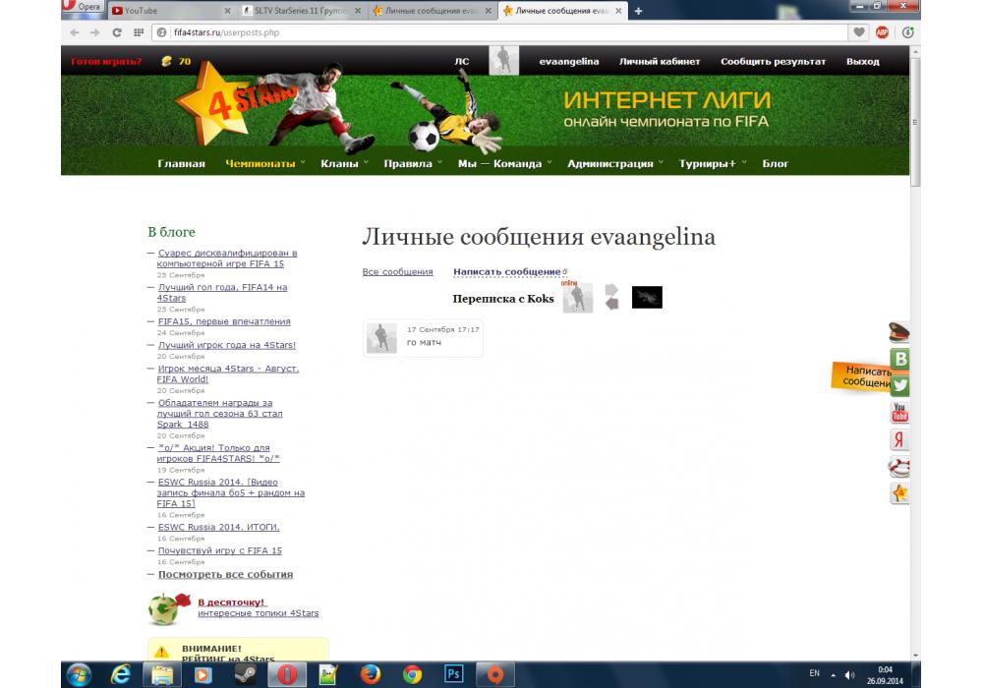Open the Все сообщения link
Viewport: 983px width, 688px height.
[397, 272]
